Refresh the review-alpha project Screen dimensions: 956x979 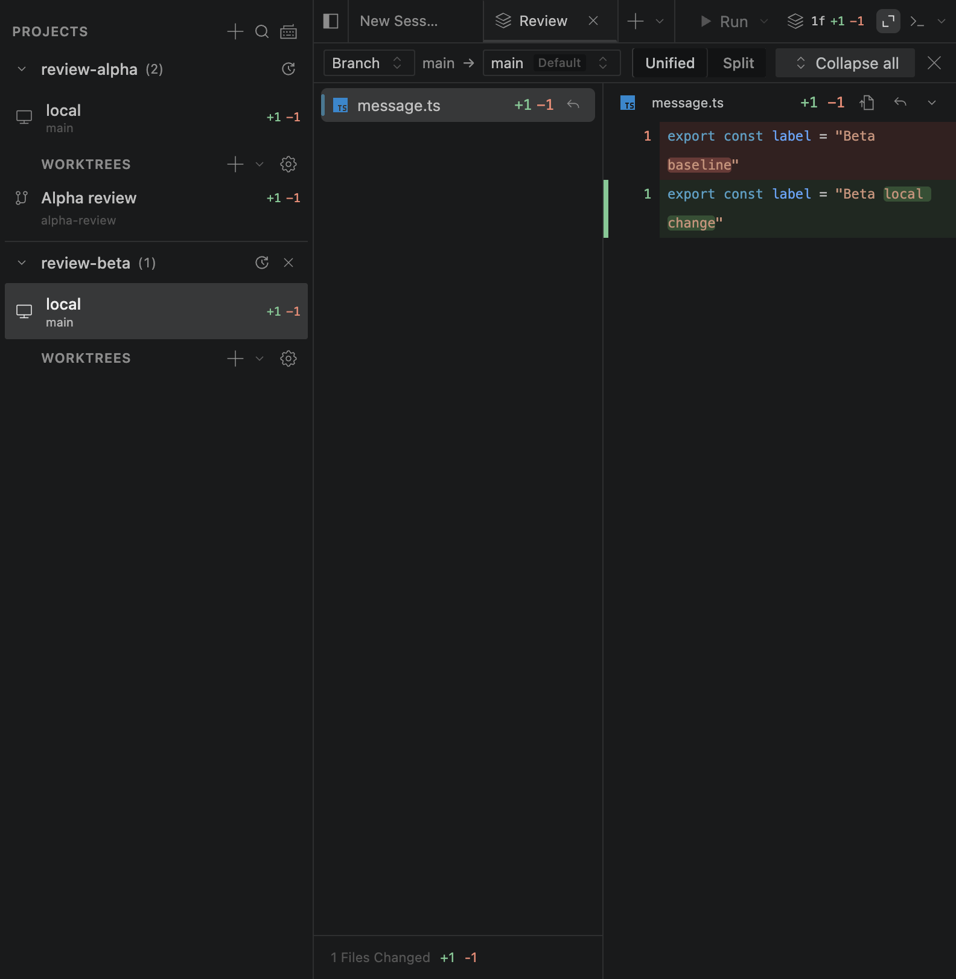(288, 69)
